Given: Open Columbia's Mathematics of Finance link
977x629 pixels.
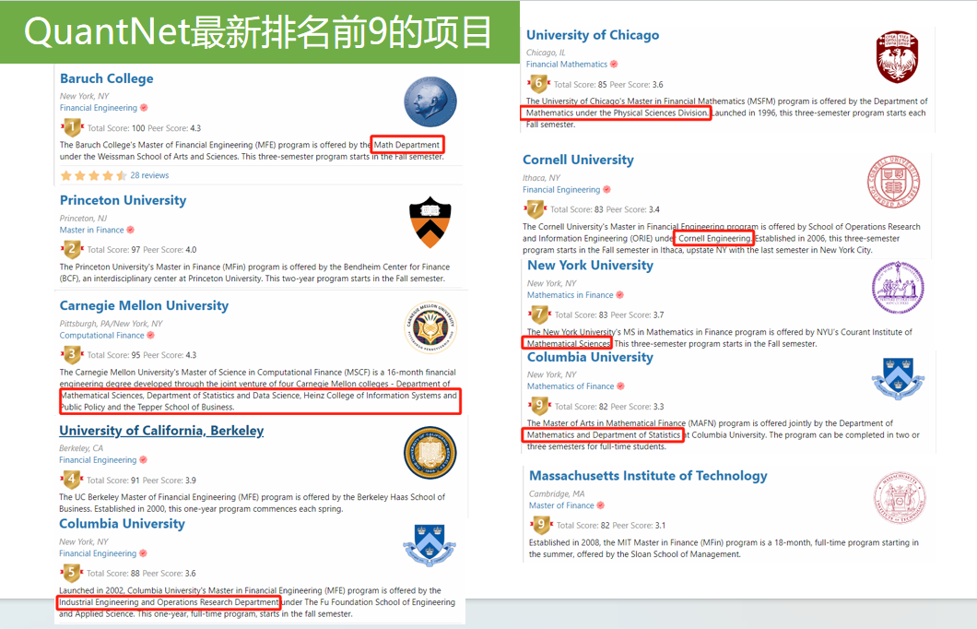Looking at the screenshot, I should [571, 386].
